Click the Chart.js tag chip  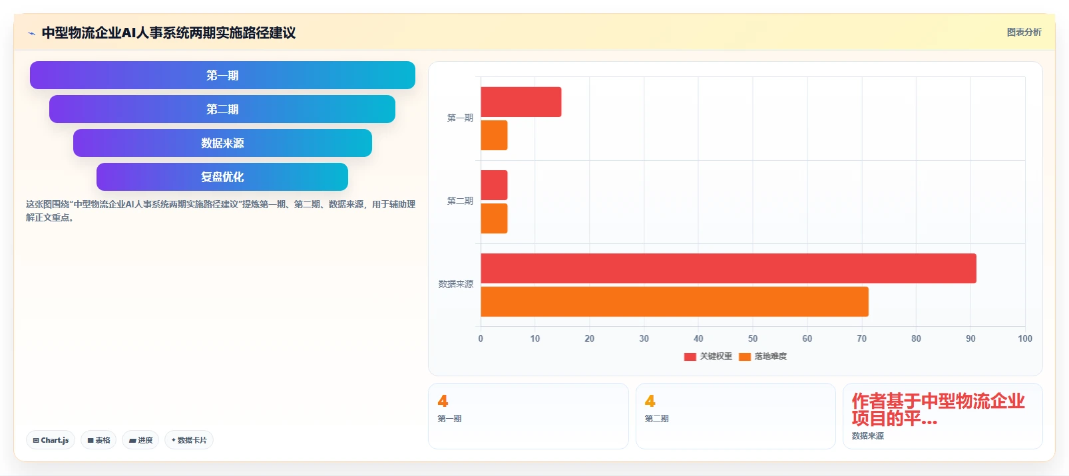tap(51, 440)
